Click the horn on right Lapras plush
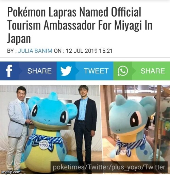This screenshot has height=175, width=170. 119,100
